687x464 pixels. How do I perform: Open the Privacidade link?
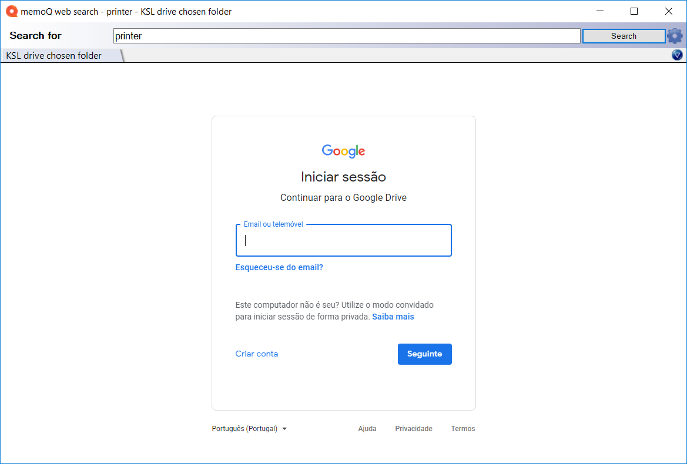click(414, 429)
